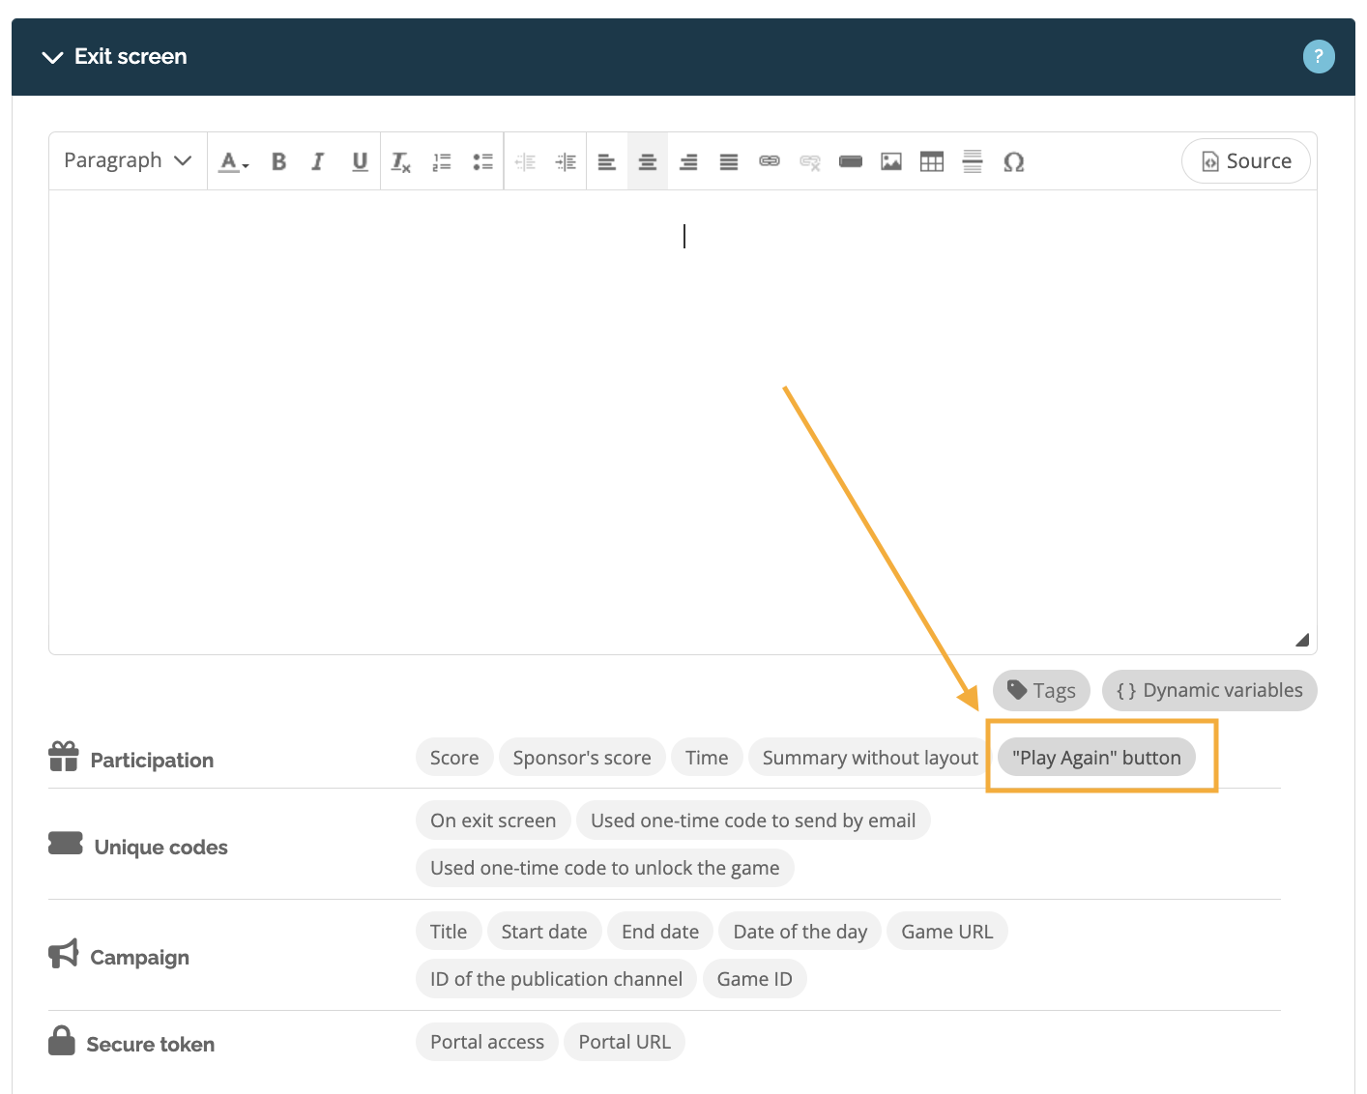This screenshot has height=1094, width=1367.
Task: Insert a table
Action: 932,161
